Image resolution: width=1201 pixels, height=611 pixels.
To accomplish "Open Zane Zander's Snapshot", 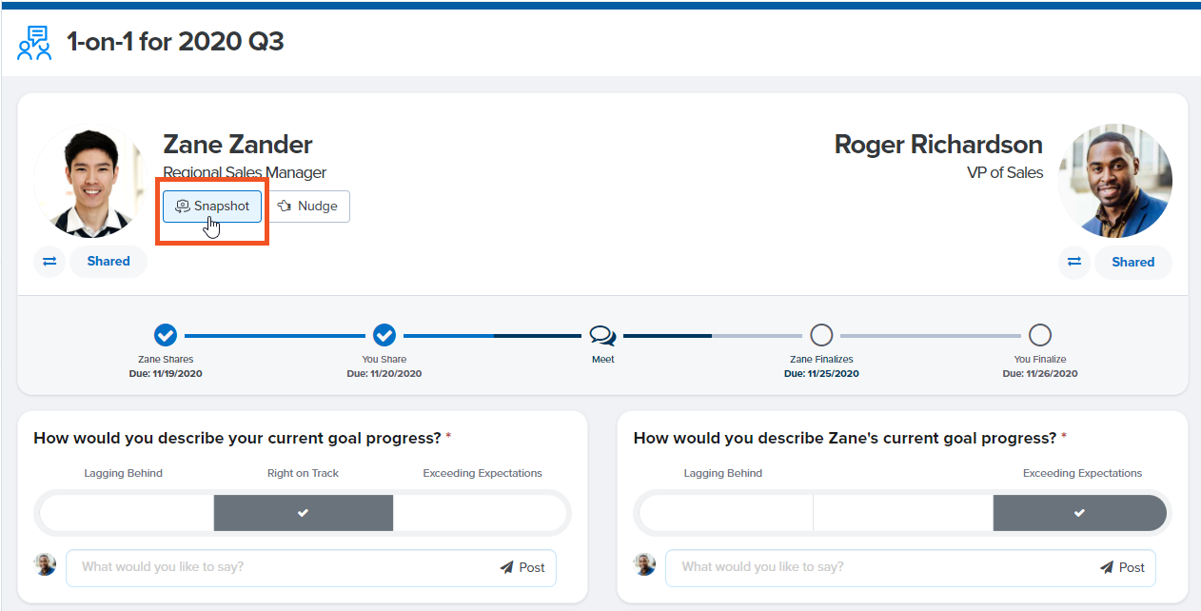I will [x=212, y=207].
